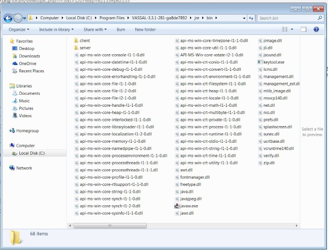Select the freetype.dll file icon
This screenshot has height=250, width=328.
[x=177, y=184]
